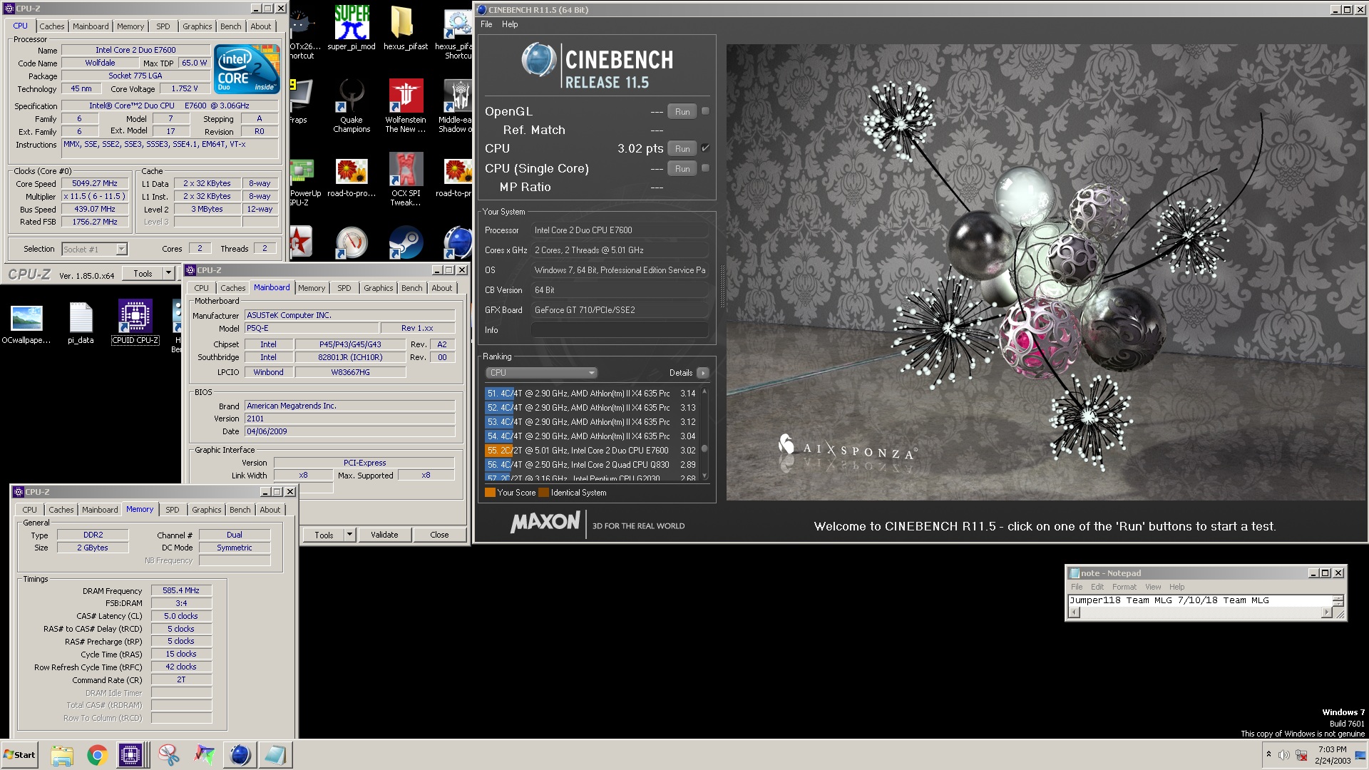Select ranking row 56 Core 2 Quad Q830
The height and width of the screenshot is (770, 1369).
591,465
